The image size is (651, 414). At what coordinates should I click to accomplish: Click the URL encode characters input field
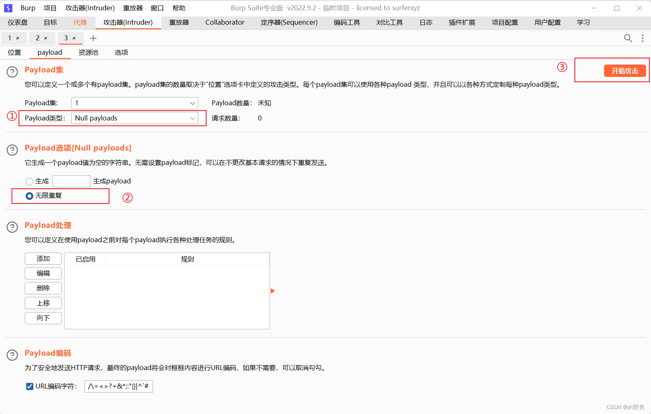[119, 386]
